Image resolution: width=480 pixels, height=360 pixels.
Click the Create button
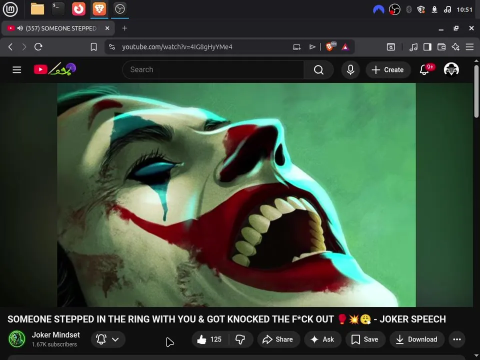click(388, 70)
